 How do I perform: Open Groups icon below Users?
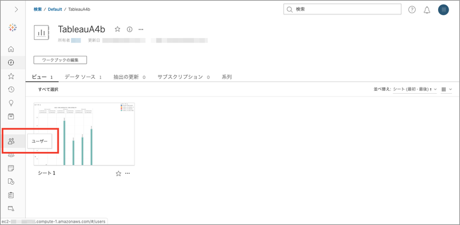[x=11, y=155]
